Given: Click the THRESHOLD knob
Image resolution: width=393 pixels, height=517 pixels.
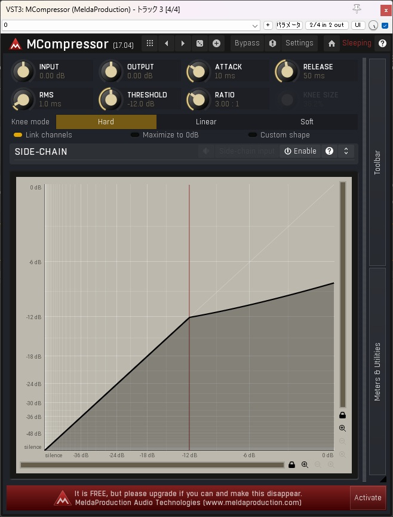Looking at the screenshot, I should point(110,99).
